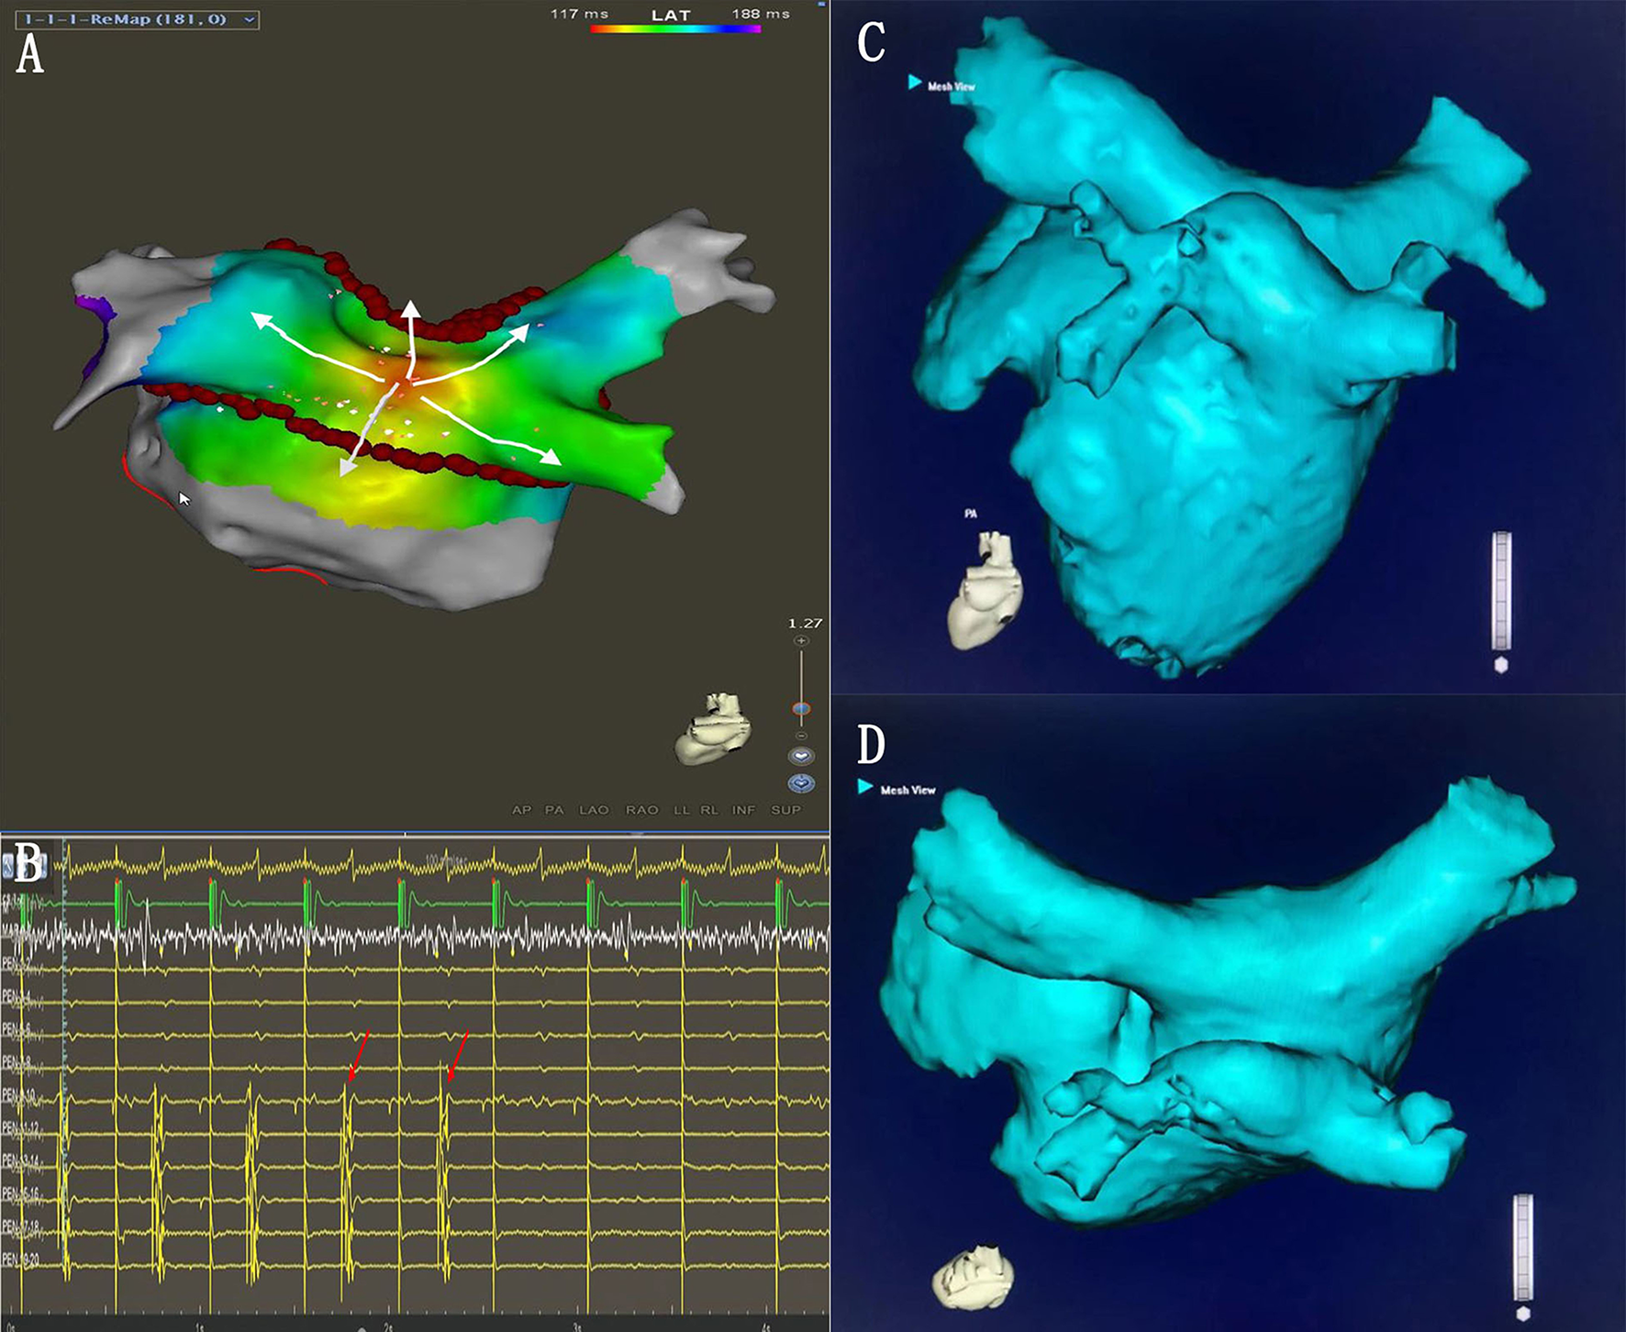This screenshot has width=1626, height=1332.
Task: Click the heart orientation icon in panel D
Action: [x=973, y=1275]
